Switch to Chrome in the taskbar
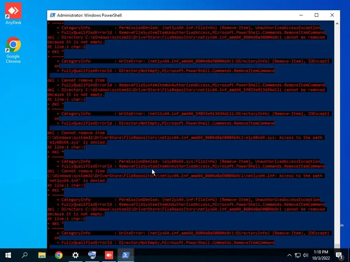350x262 pixels. 59,255
